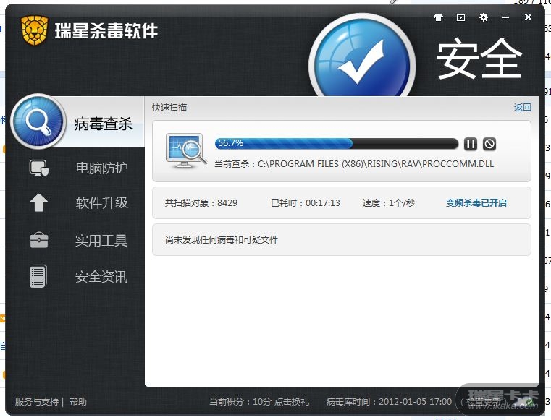Click the 速度：1个/秒 text

tap(388, 203)
